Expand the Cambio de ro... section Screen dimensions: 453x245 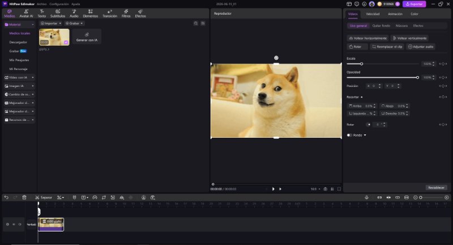pos(19,94)
